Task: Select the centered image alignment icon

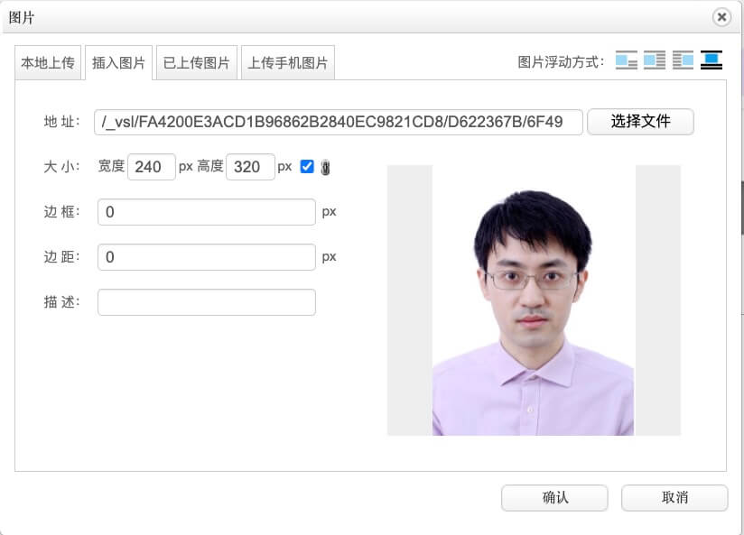Action: (712, 60)
